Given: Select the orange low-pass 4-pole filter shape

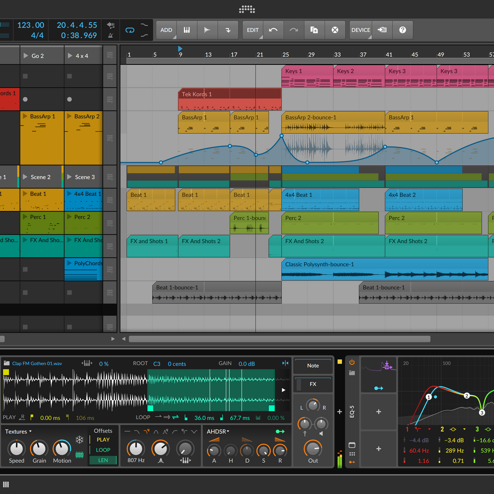Looking at the screenshot, I should coord(147,431).
